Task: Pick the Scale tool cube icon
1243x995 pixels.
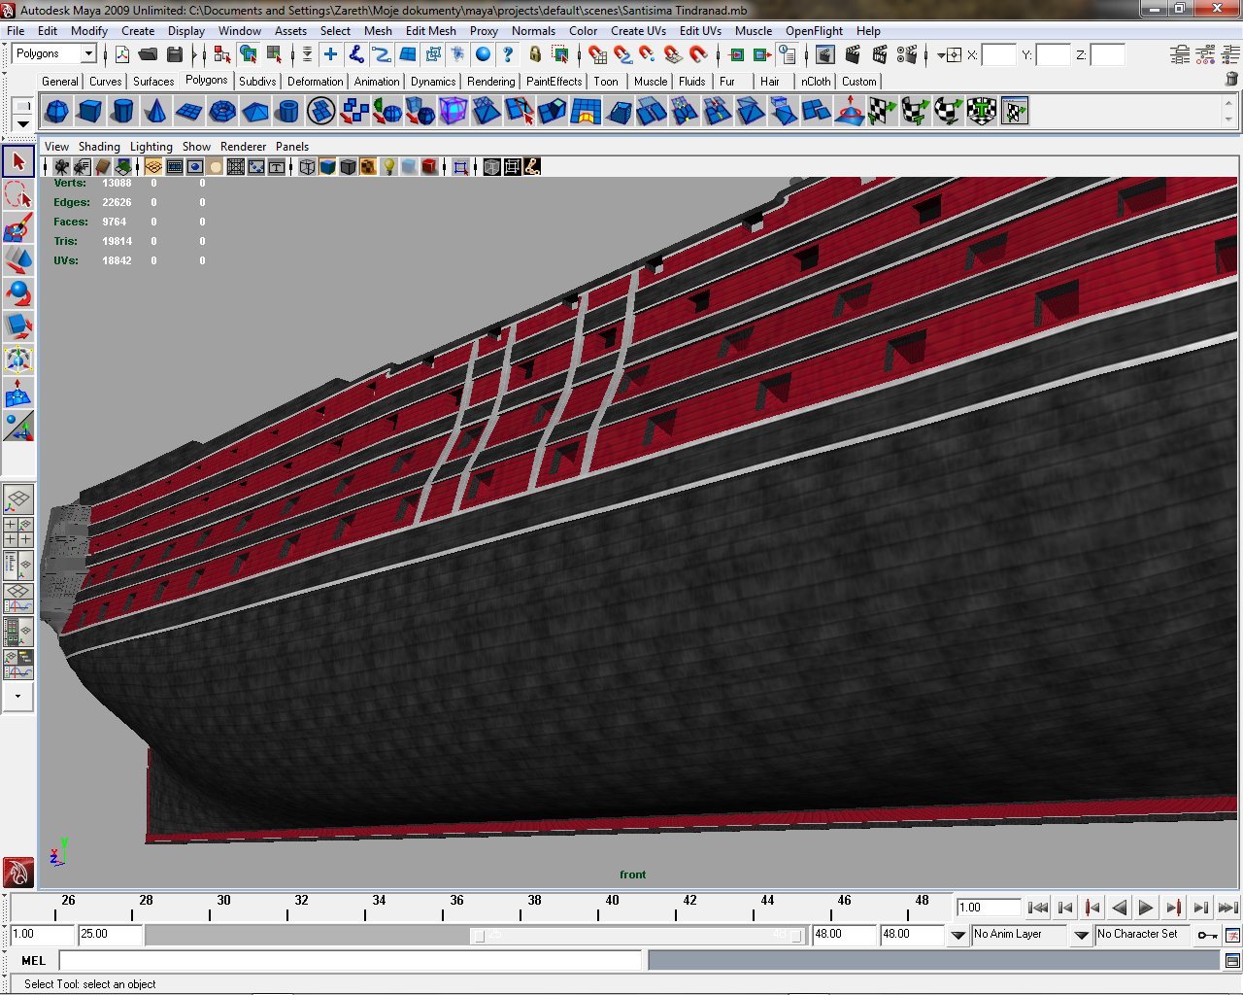Action: [18, 327]
